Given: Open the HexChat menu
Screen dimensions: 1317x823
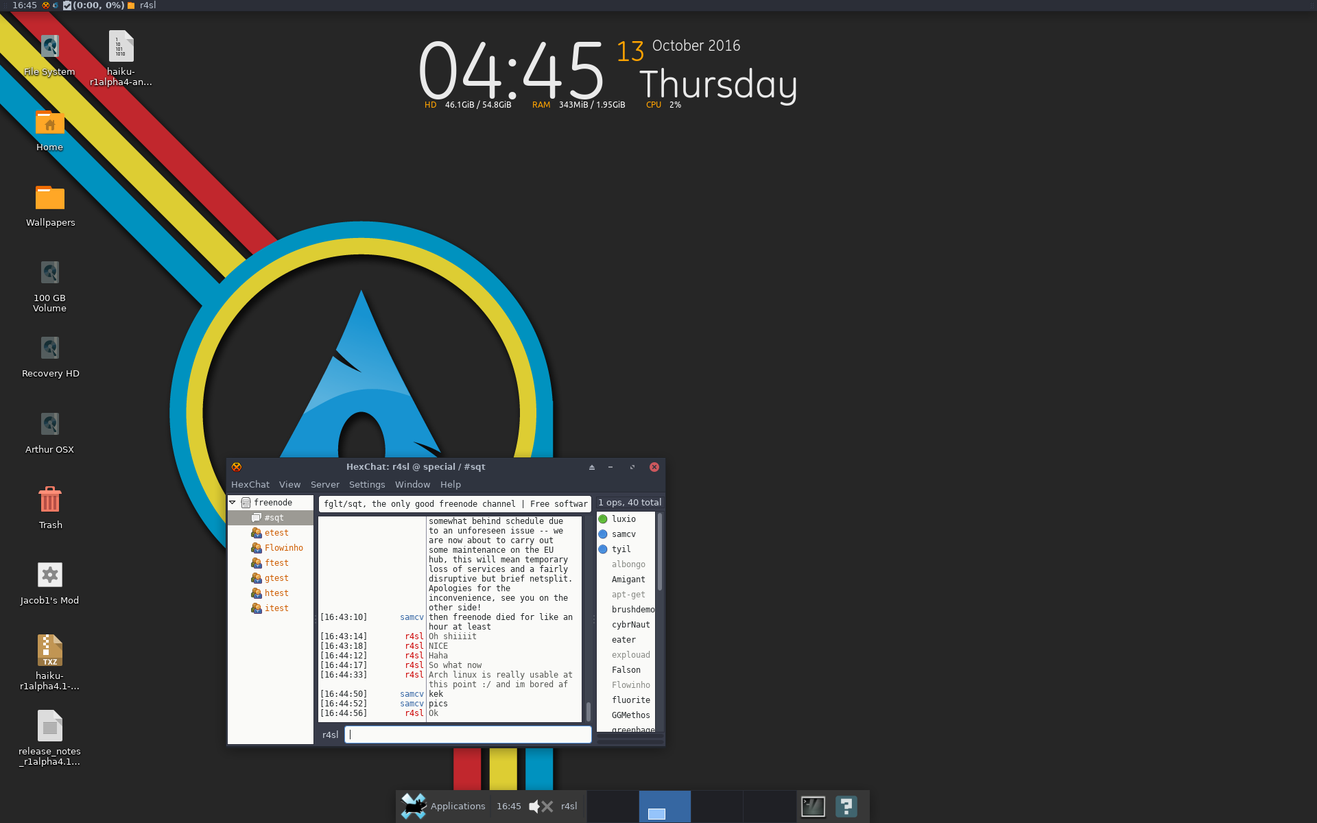Looking at the screenshot, I should click(x=250, y=484).
